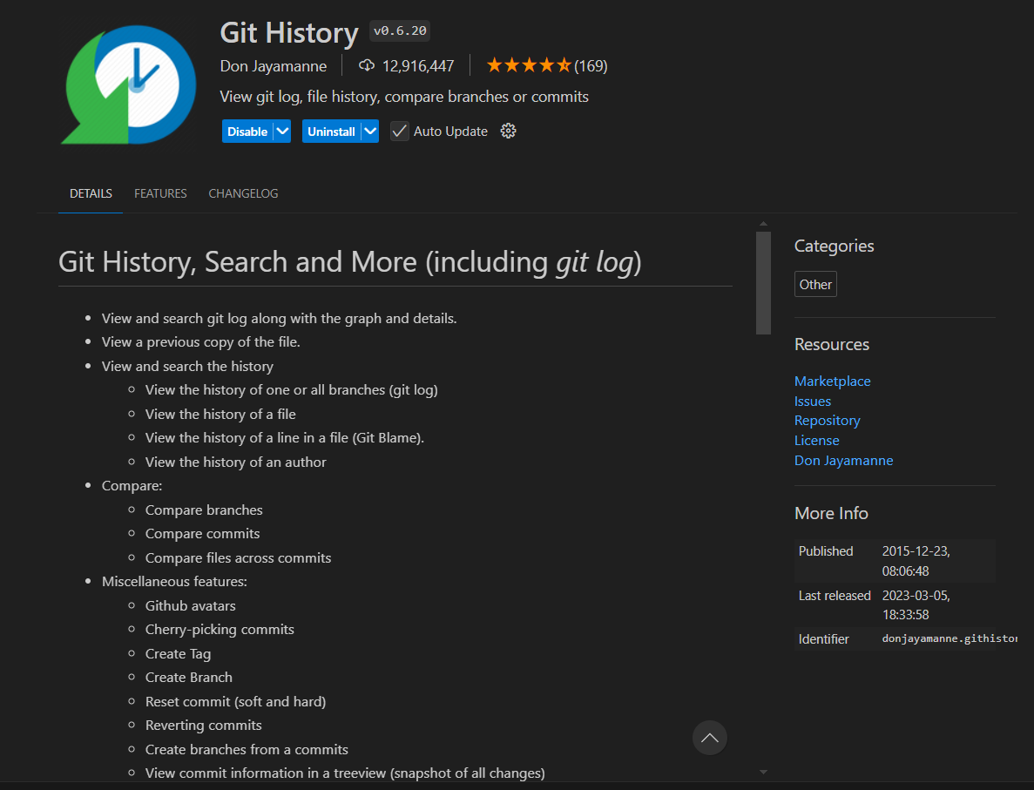This screenshot has height=790, width=1034.
Task: Click 'Reverting commits' list item
Action: point(203,726)
